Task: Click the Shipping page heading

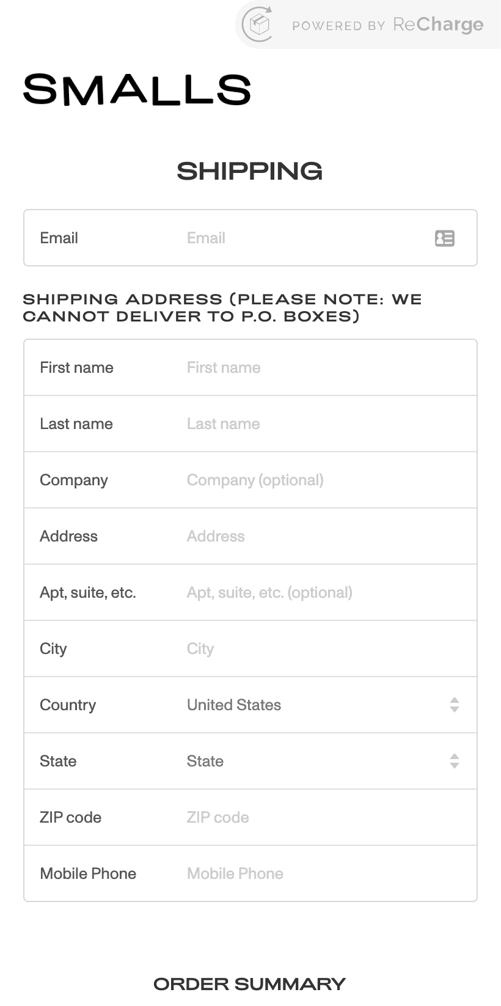Action: click(249, 171)
